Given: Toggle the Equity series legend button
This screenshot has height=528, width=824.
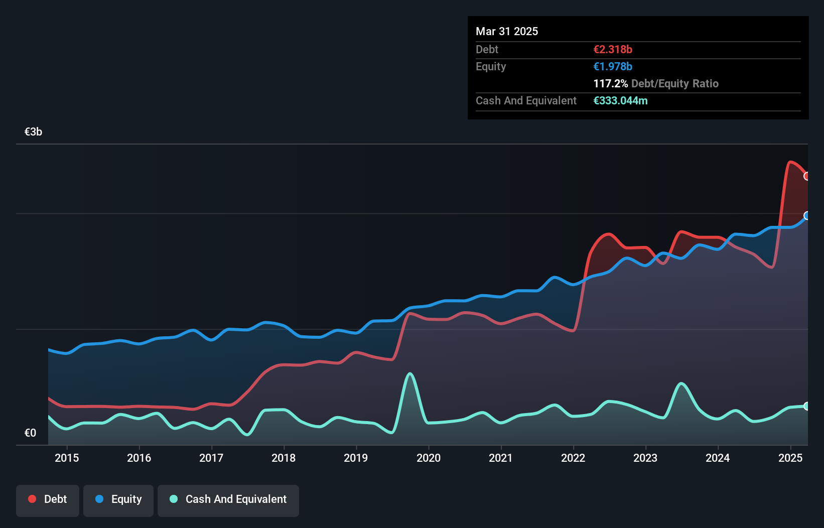Looking at the screenshot, I should coord(118,500).
